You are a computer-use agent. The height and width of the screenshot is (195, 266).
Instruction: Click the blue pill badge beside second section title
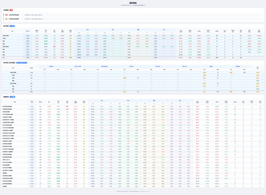click(12, 26)
